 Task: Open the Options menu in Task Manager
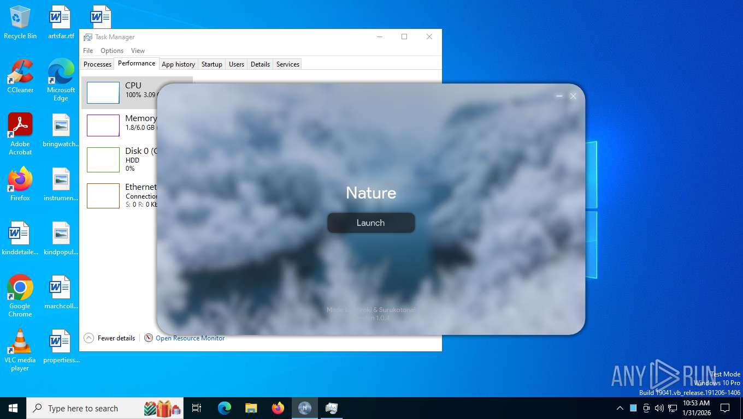coord(112,50)
